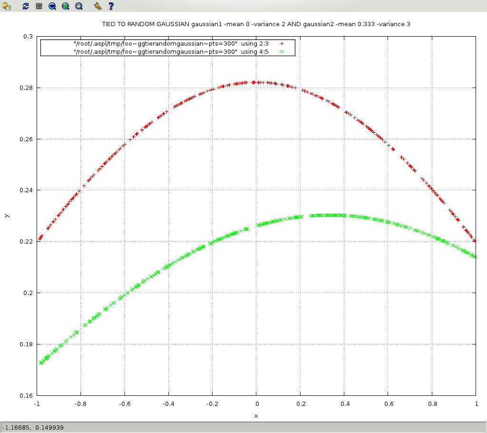Apply next zoom with the green arrow magnifier
Screen dimensions: 487x433
point(66,6)
